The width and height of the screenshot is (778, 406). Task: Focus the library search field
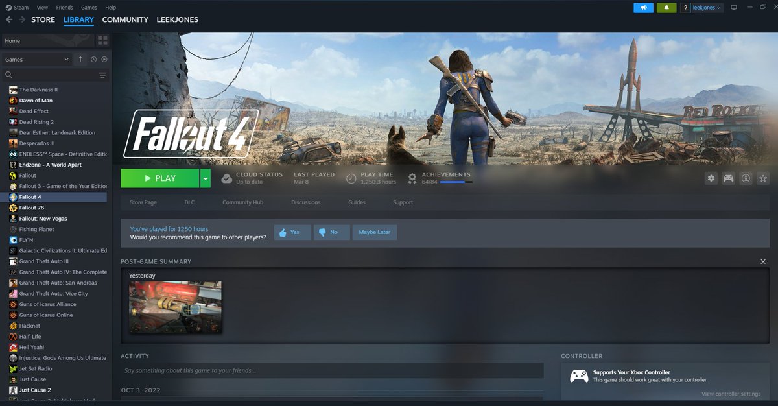click(x=51, y=75)
